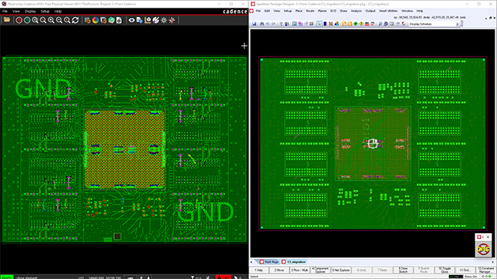Viewport: 497px width, 279px height.
Task: Toggle the eye visibility icon in Cadence toolbar
Action: coord(131,20)
